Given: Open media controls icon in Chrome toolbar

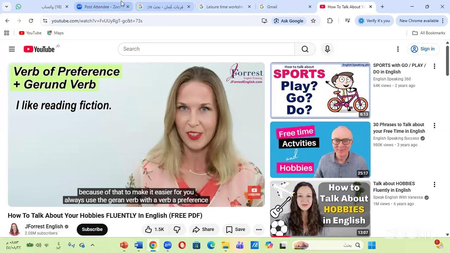Looking at the screenshot, I should click(347, 21).
